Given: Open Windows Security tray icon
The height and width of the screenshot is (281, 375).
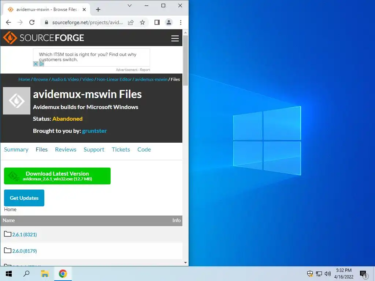Looking at the screenshot, I should click(310, 274).
